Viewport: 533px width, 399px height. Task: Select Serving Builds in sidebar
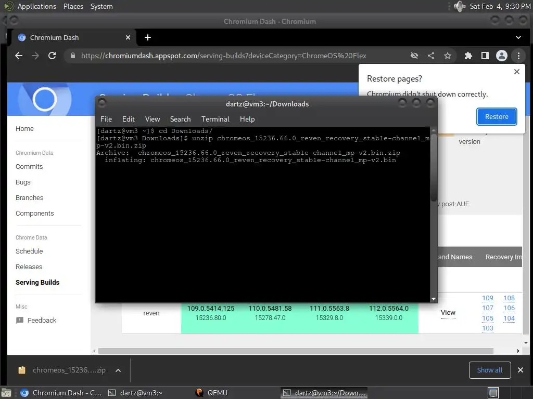[37, 283]
